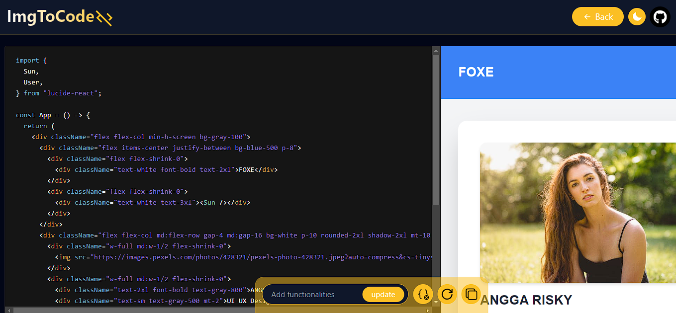Viewport: 676px width, 313px height.
Task: Click the code line containing "rounded-2xl shadow-2xl"
Action: [x=235, y=235]
